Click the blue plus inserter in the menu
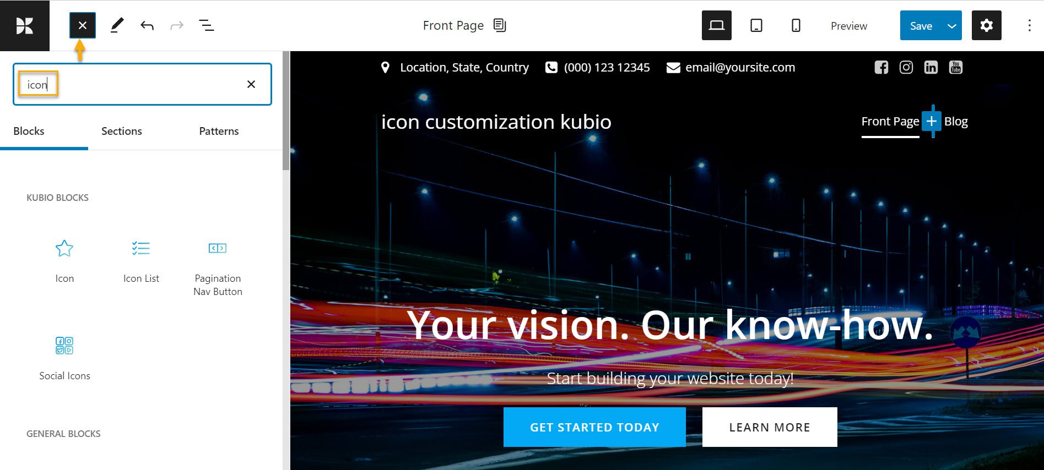 pyautogui.click(x=932, y=121)
